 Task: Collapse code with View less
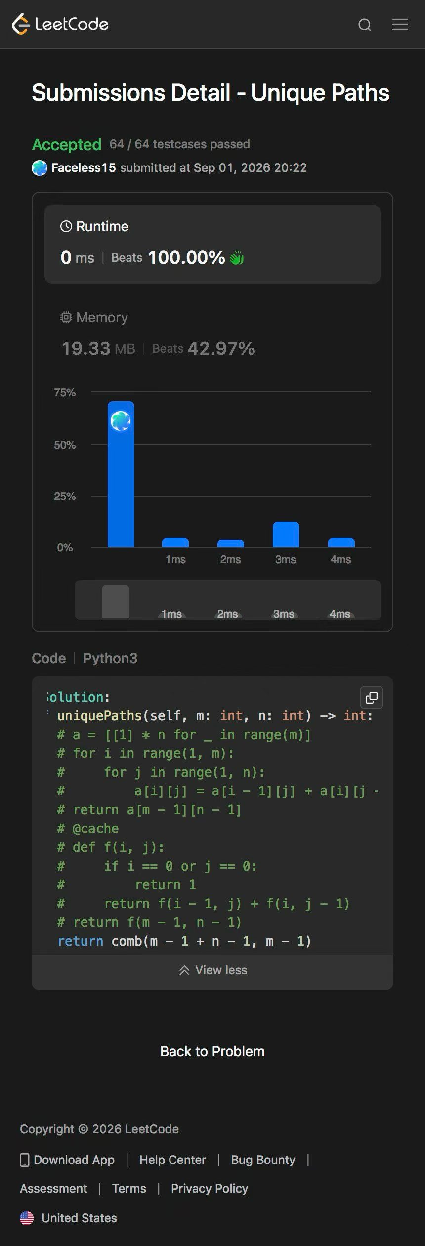(x=212, y=970)
